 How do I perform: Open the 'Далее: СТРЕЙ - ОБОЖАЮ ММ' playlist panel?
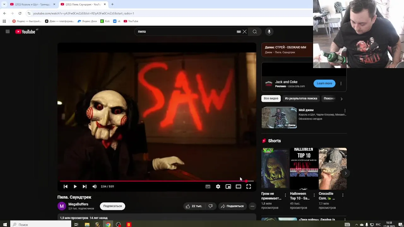(287, 49)
